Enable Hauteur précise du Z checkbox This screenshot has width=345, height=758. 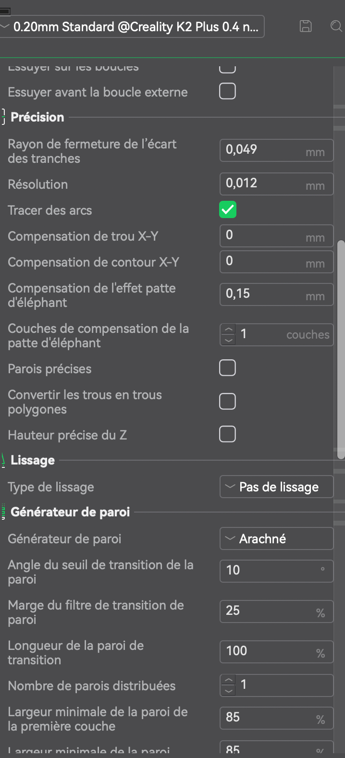(228, 434)
